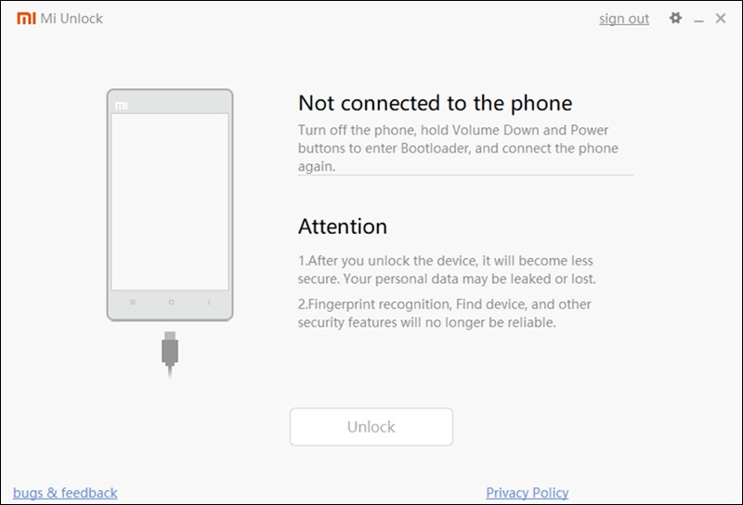Minimize the Mi Unlock window
The image size is (743, 505).
tap(698, 19)
